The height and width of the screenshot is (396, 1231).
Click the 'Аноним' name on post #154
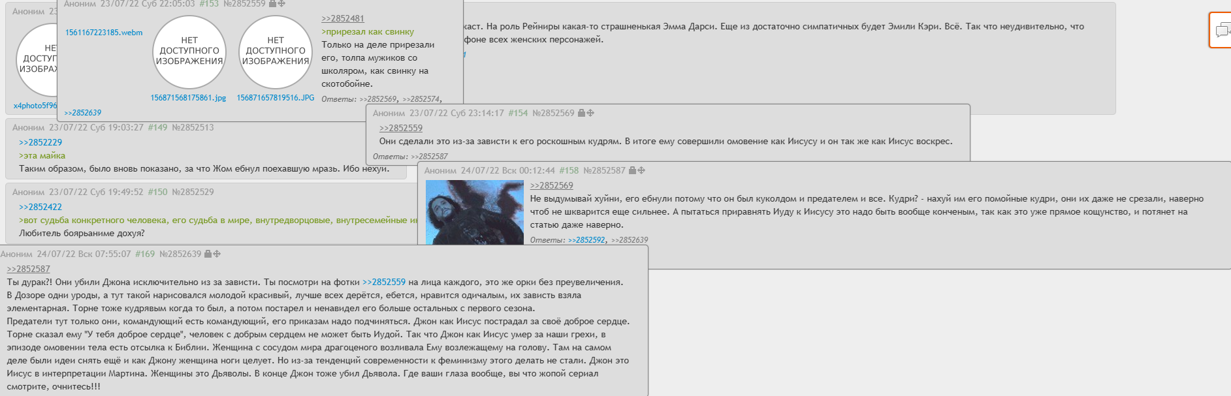(x=389, y=113)
